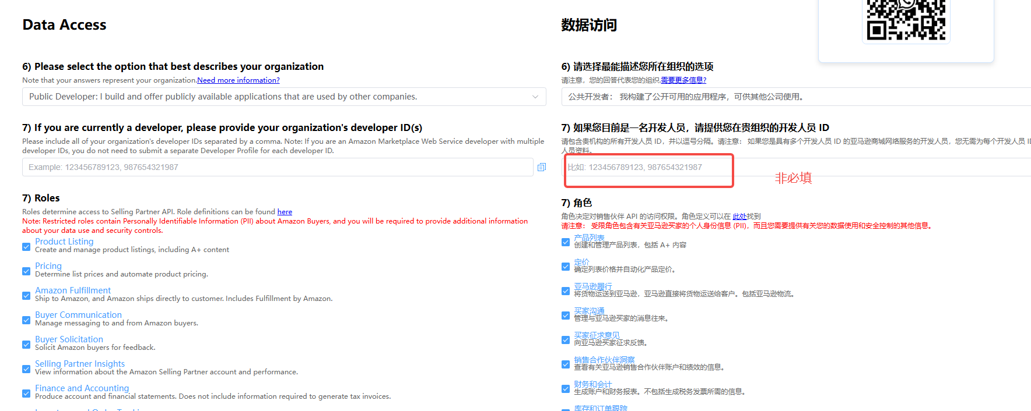Click the 产品列表 role title
Image resolution: width=1031 pixels, height=411 pixels.
(x=589, y=238)
